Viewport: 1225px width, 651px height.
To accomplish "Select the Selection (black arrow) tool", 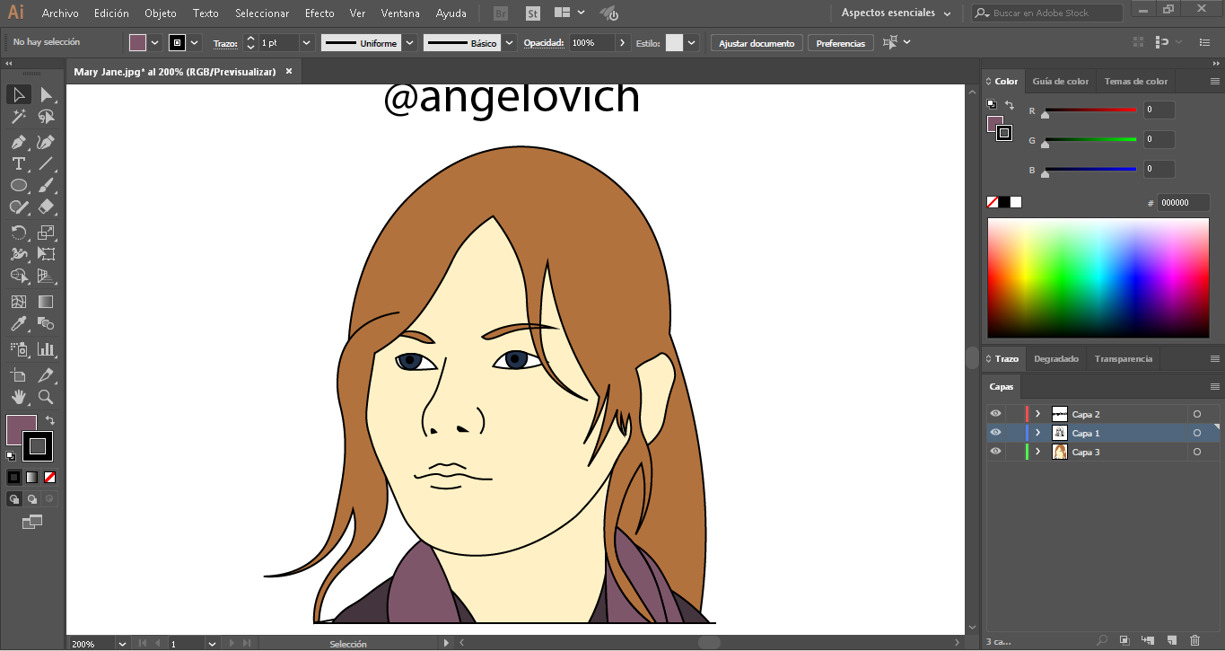I will (18, 94).
